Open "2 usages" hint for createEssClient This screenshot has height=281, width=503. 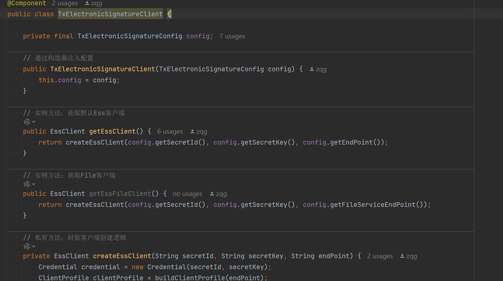coord(380,256)
